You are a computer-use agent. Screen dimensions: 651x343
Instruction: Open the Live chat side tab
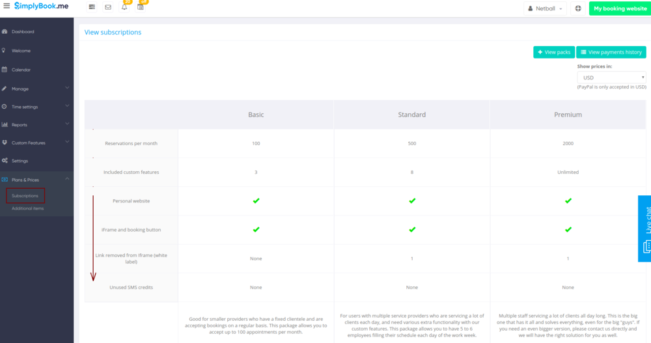click(645, 228)
